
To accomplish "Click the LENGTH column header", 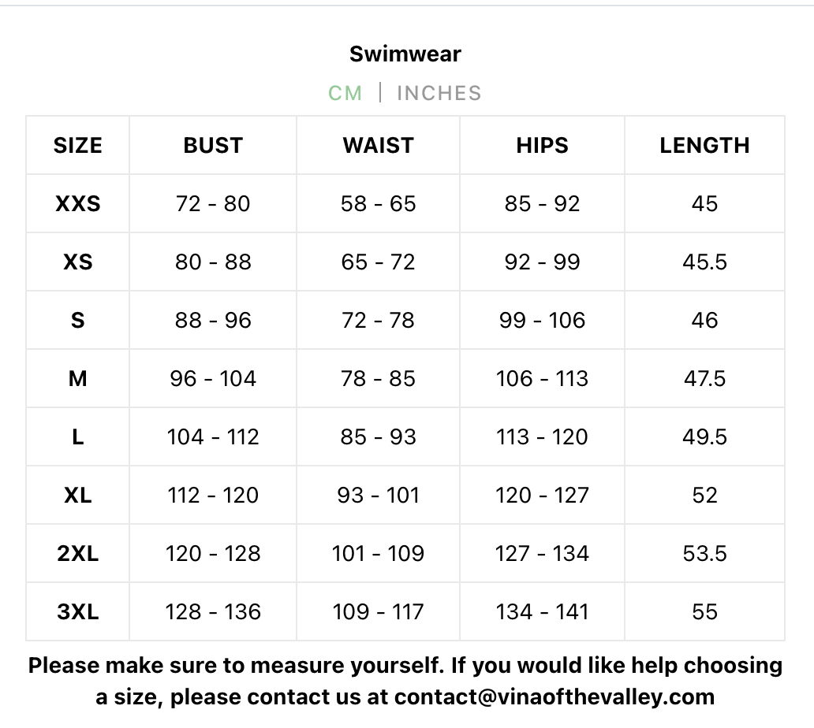I will point(704,146).
